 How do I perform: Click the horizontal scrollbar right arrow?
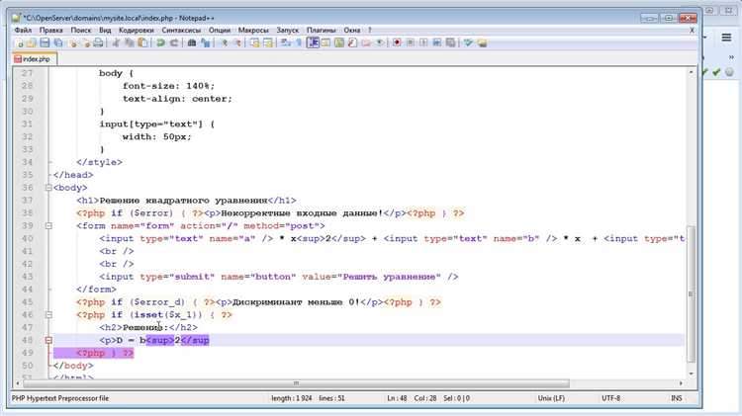coord(681,383)
